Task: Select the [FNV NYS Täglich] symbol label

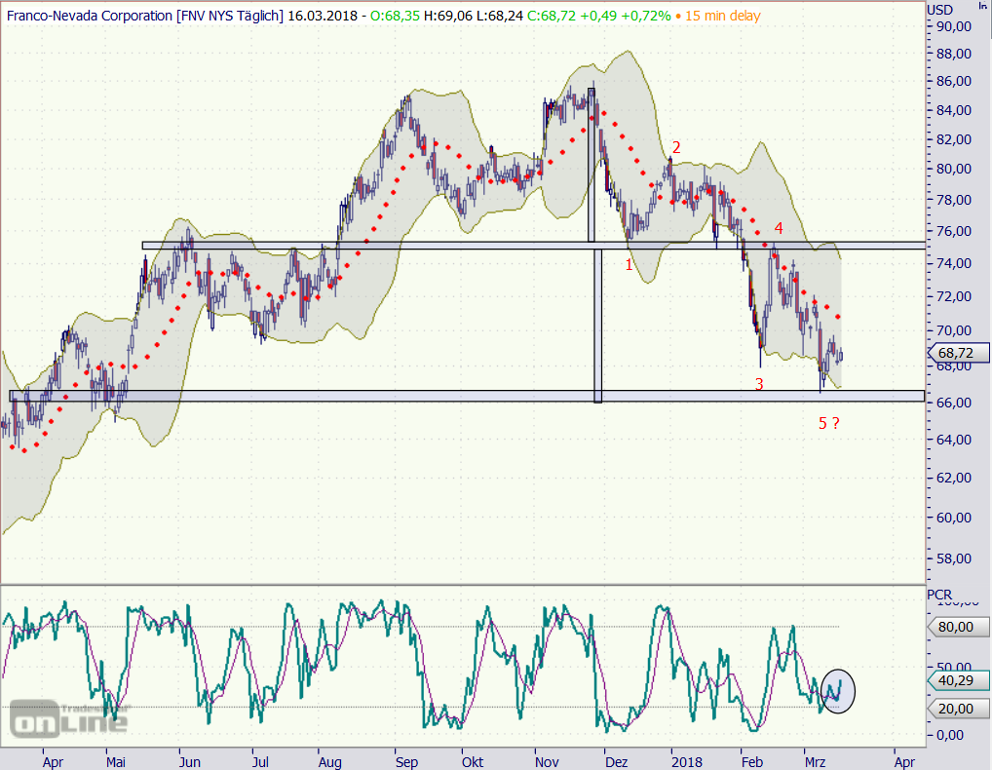Action: coord(230,16)
